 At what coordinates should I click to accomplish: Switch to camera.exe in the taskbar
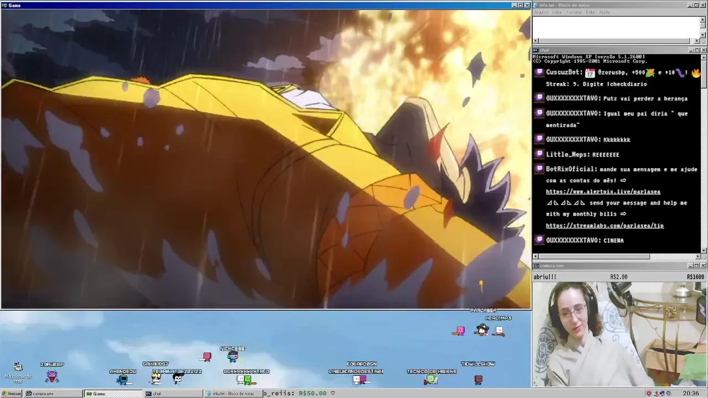point(54,394)
